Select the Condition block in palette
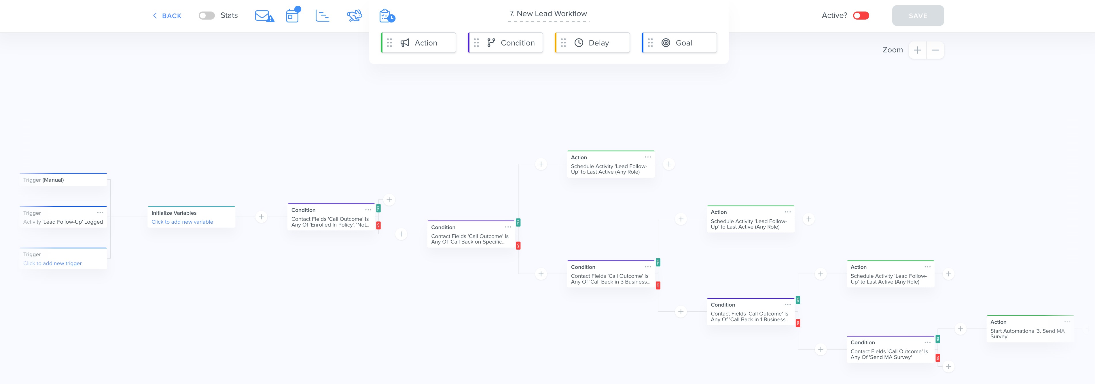The width and height of the screenshot is (1095, 384). pyautogui.click(x=505, y=43)
